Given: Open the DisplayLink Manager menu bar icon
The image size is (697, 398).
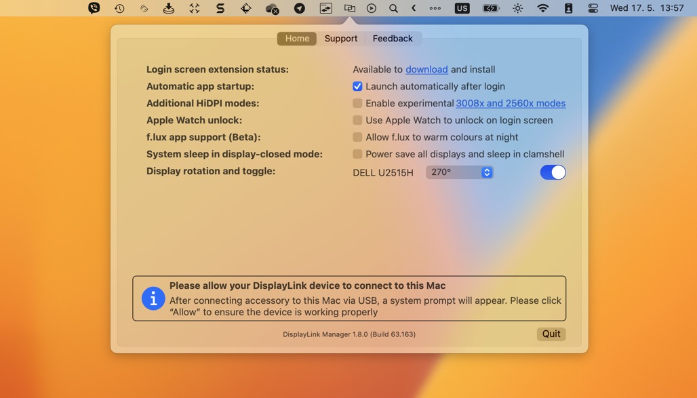Looking at the screenshot, I should tap(349, 8).
